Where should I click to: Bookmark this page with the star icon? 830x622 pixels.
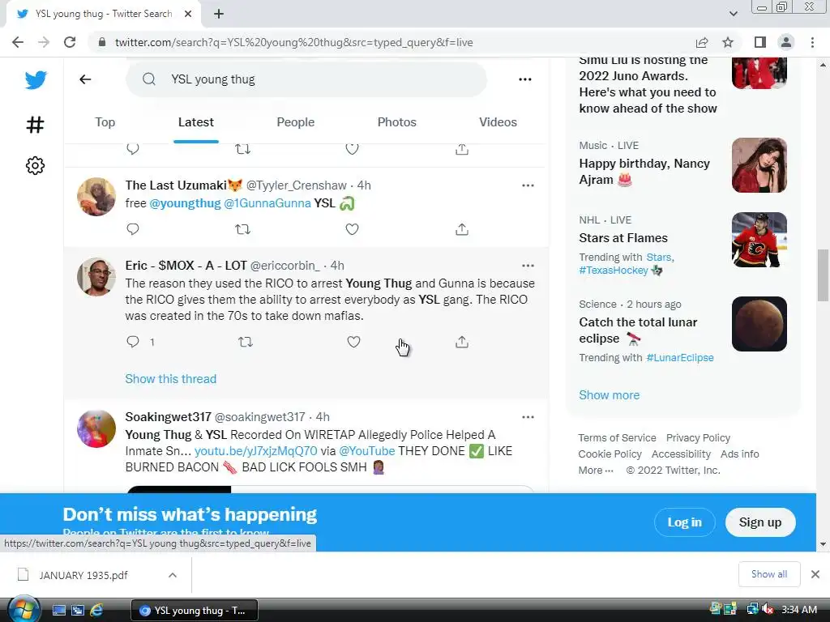728,42
